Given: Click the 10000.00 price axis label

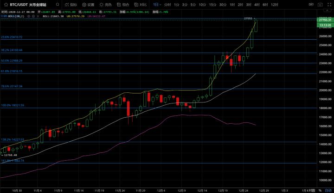Looking at the screenshot, I should tap(325, 180).
